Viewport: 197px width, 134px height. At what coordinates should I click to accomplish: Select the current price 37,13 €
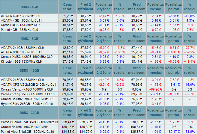[x=68, y=61]
